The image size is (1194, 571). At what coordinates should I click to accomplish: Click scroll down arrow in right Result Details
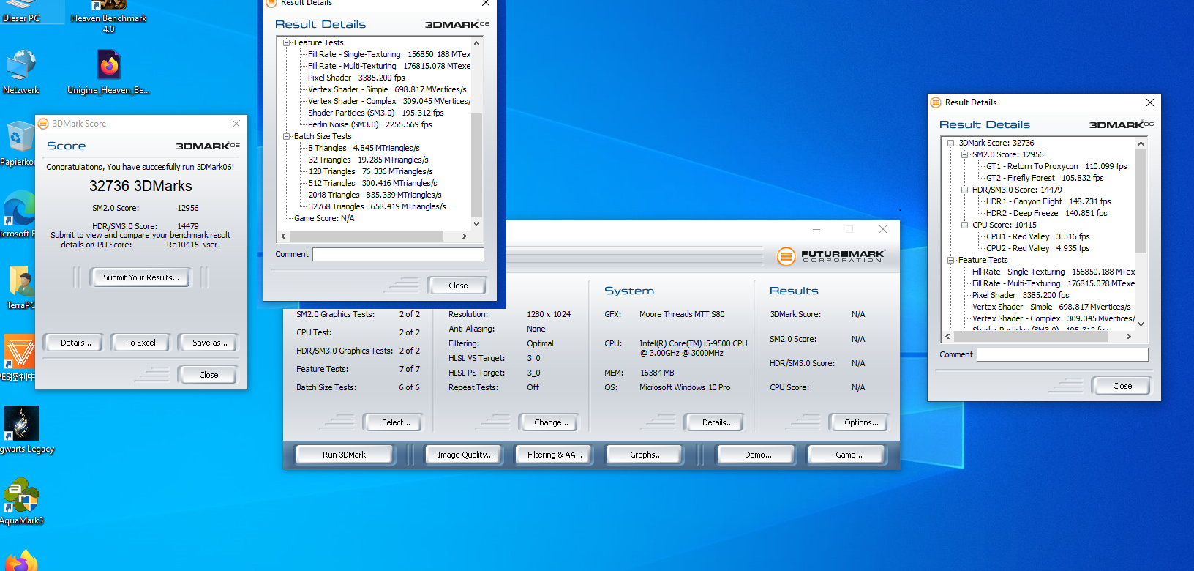(x=1141, y=324)
